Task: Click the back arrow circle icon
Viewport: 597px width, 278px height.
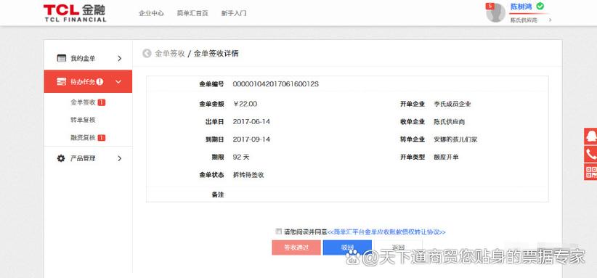Action: point(147,53)
